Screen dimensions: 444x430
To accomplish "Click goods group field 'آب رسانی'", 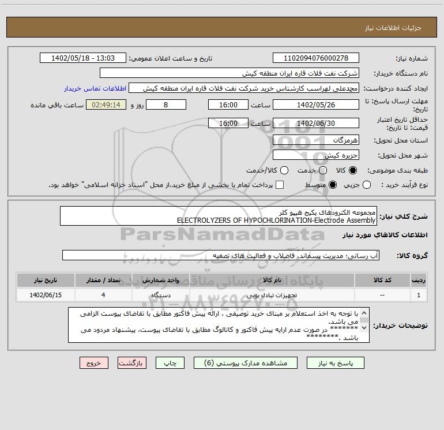I will coord(221,255).
